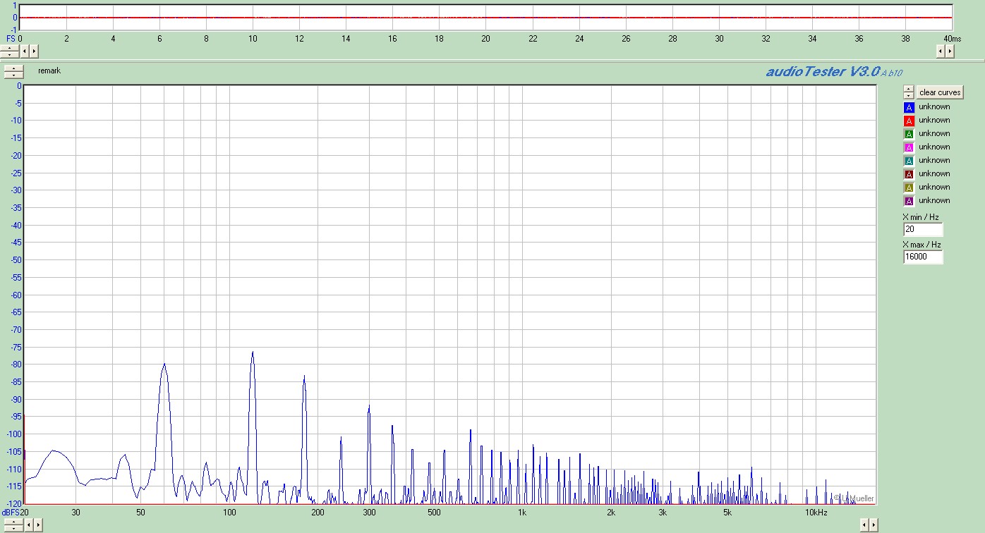Click unknown label beside red curve
985x533 pixels.
pos(934,120)
